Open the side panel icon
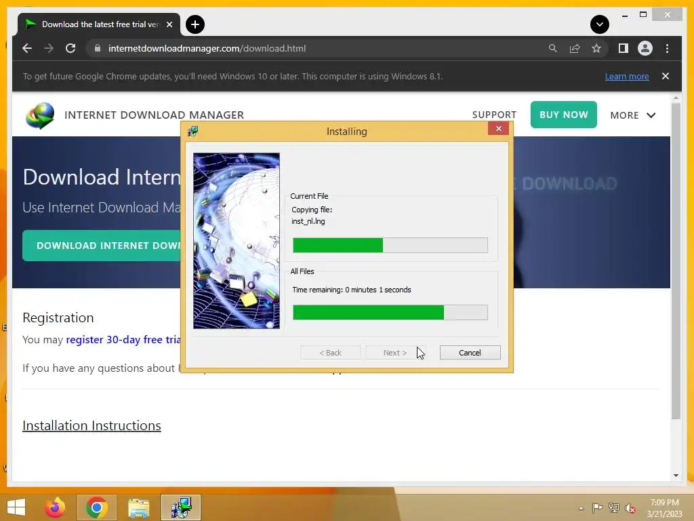 (x=624, y=48)
